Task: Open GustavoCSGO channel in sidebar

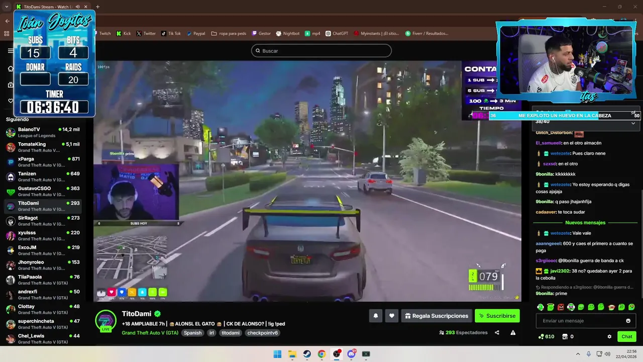Action: pyautogui.click(x=43, y=192)
